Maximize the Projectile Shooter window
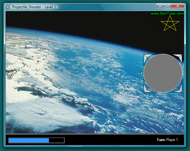Image resolution: width=190 pixels, height=151 pixels. coord(167,5)
